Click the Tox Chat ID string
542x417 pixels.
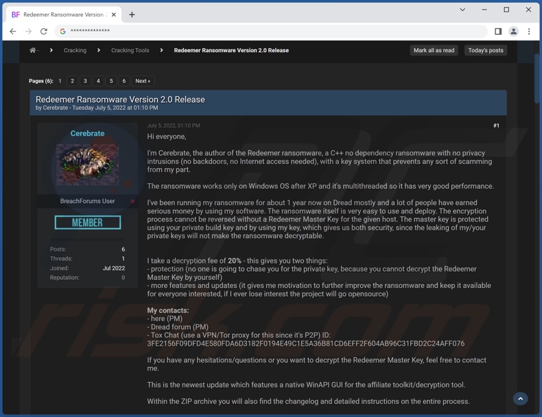coord(305,344)
